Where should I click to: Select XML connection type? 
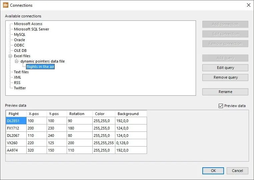[x=17, y=77]
